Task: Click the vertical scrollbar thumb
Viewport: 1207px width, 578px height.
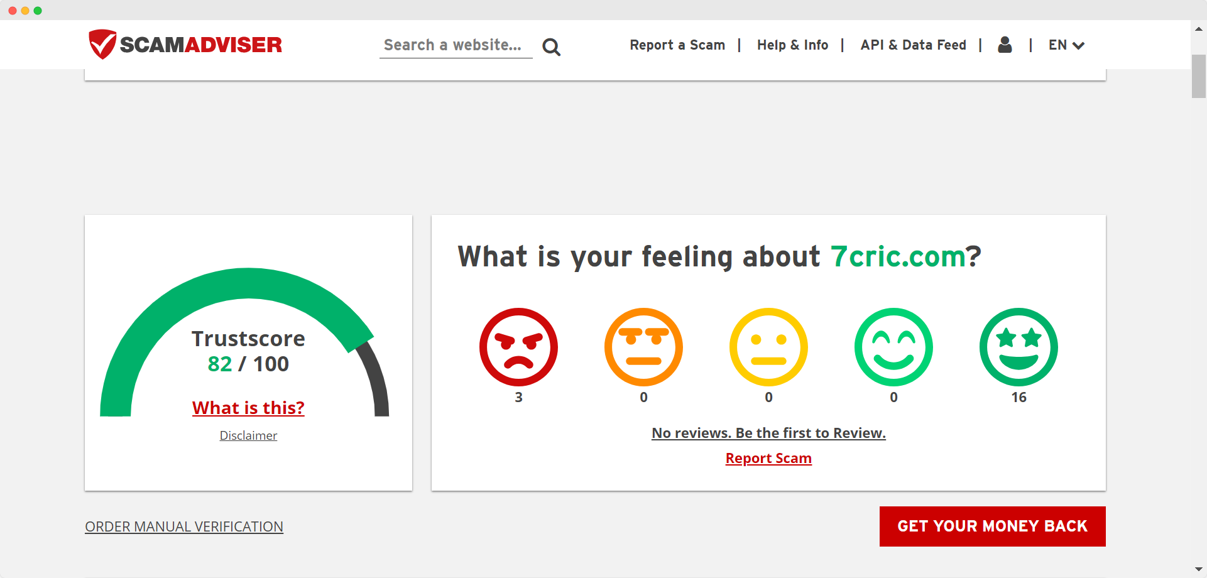Action: point(1199,76)
